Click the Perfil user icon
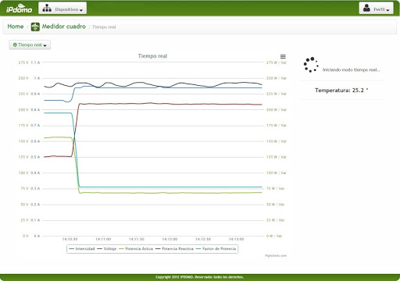The image size is (400, 281). [366, 8]
